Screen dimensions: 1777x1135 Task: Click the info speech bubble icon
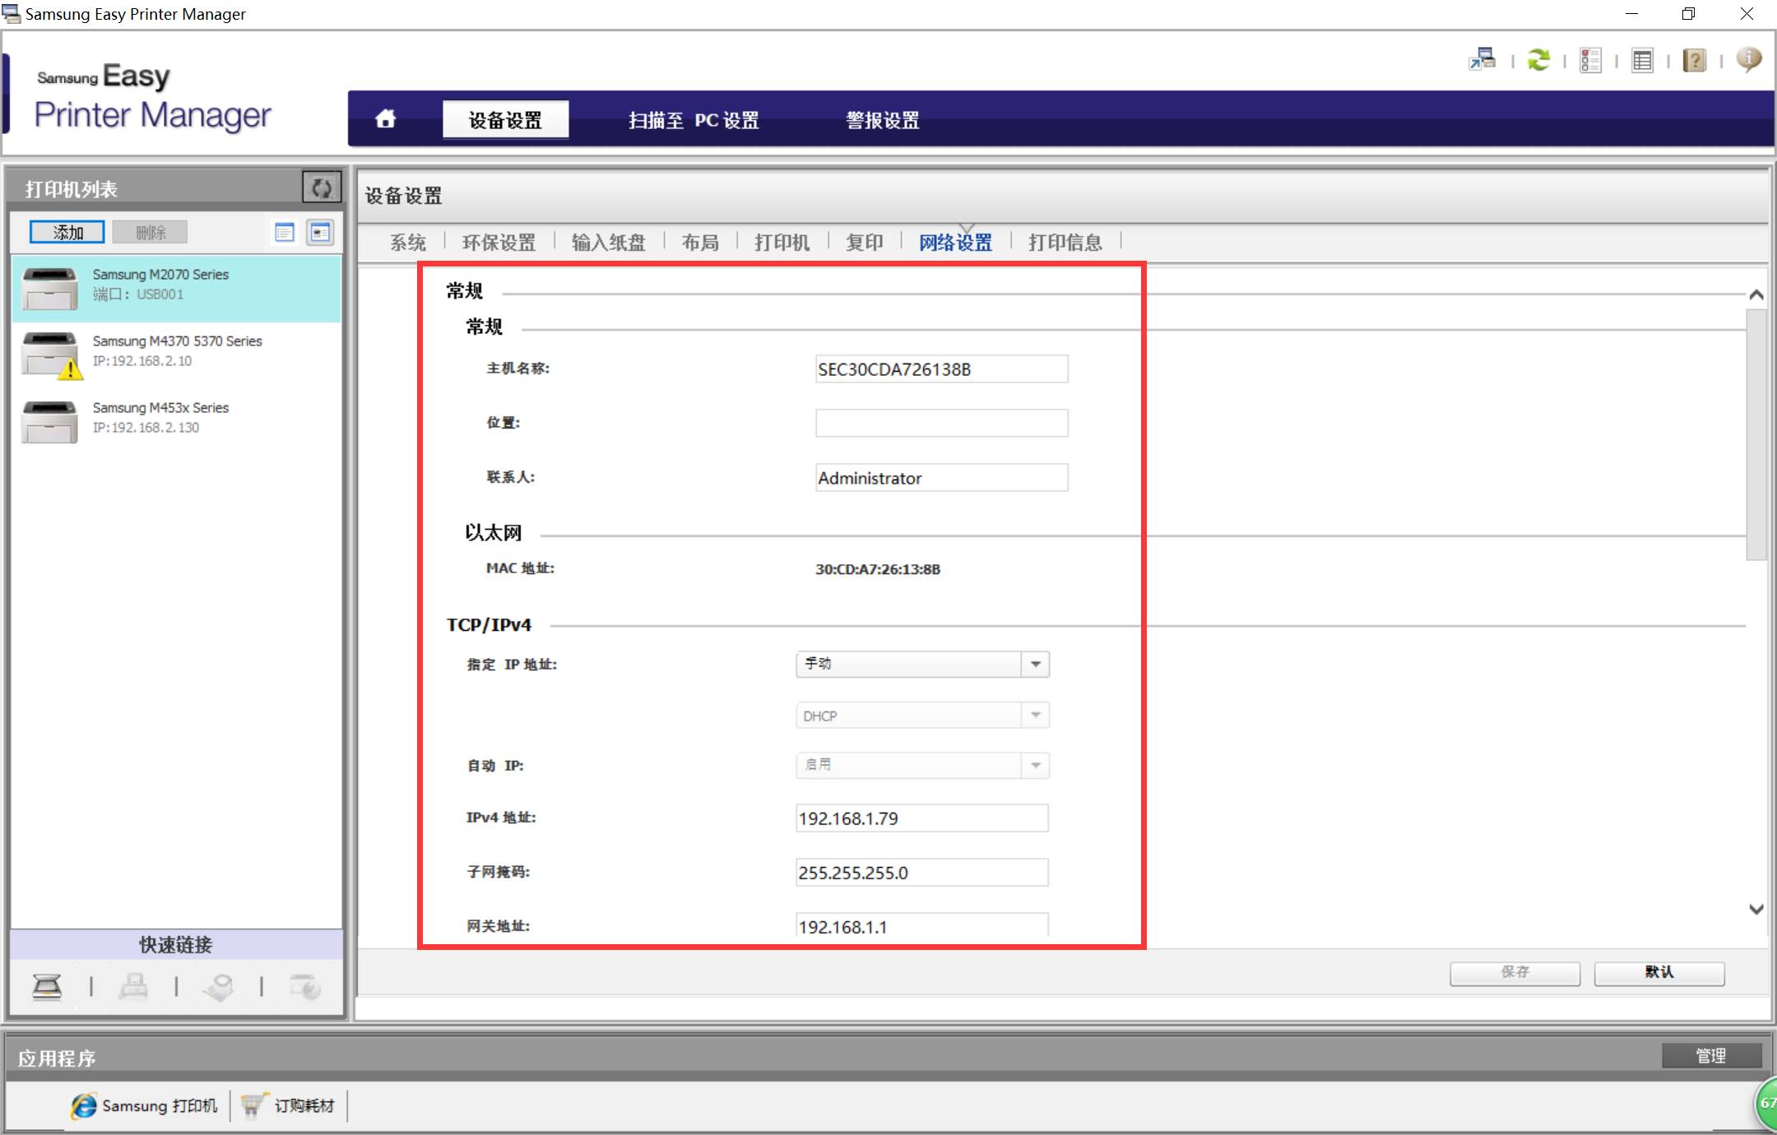(1748, 59)
